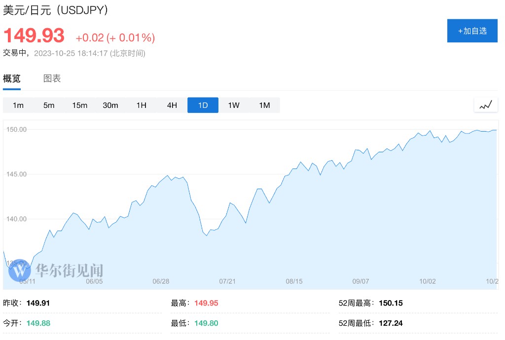Click the 06/28 date marker
505x340 pixels.
click(x=161, y=281)
